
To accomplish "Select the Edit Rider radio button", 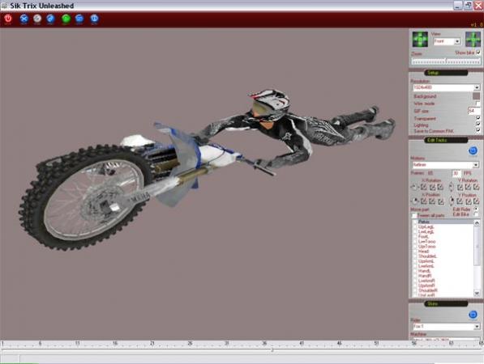I will [476, 209].
